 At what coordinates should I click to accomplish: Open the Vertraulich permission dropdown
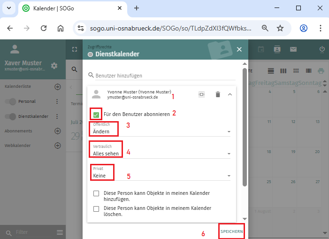coord(160,154)
